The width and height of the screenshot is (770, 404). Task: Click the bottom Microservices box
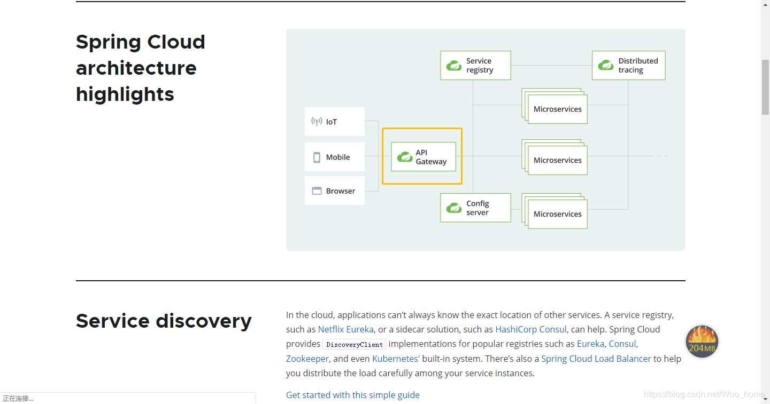tap(558, 214)
